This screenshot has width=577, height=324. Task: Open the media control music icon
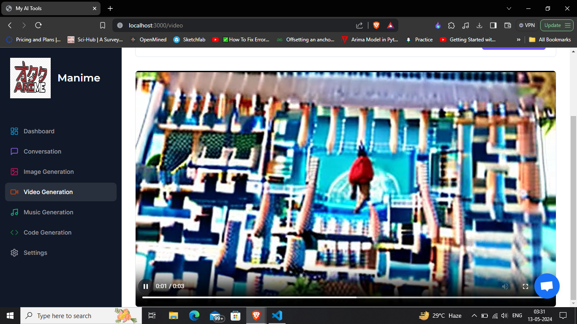465,25
